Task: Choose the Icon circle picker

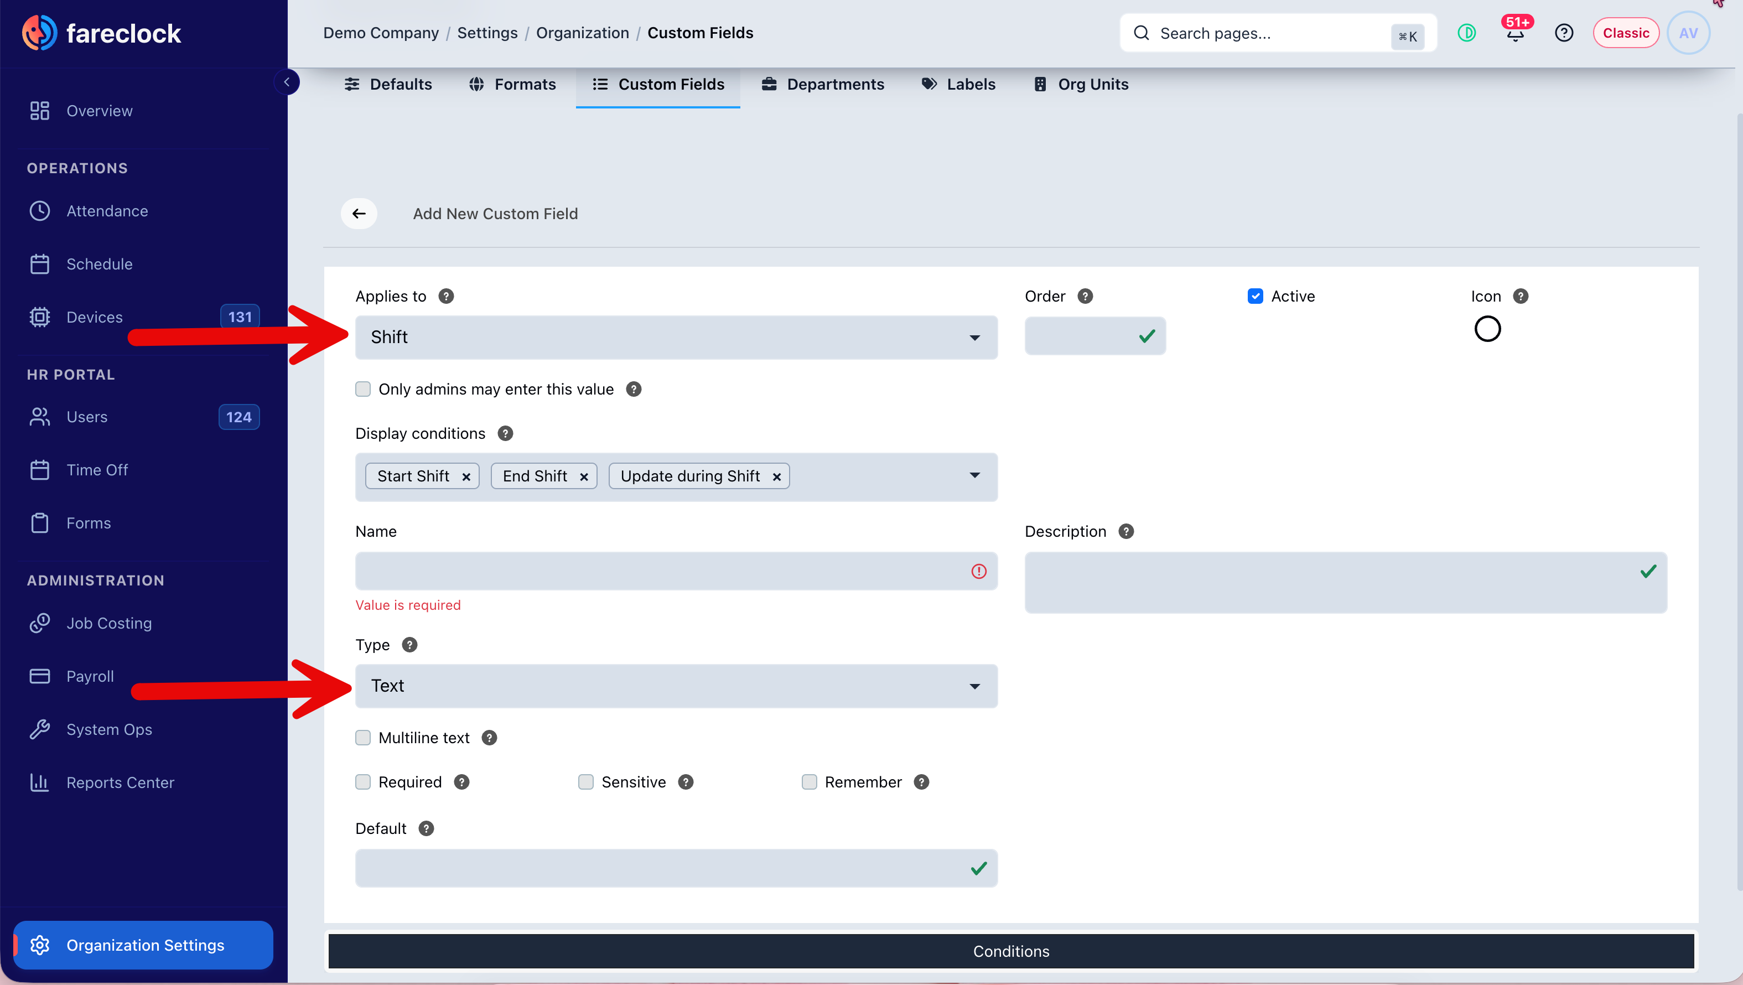Action: [x=1487, y=329]
